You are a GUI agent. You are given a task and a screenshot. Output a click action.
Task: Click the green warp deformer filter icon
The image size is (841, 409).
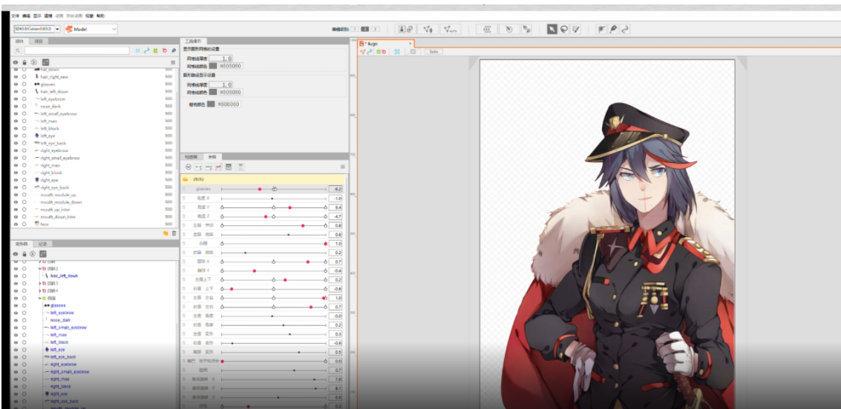click(x=156, y=50)
